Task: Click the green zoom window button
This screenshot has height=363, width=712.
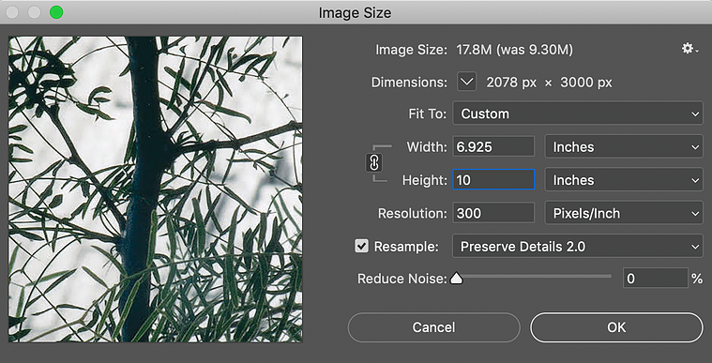Action: (56, 12)
